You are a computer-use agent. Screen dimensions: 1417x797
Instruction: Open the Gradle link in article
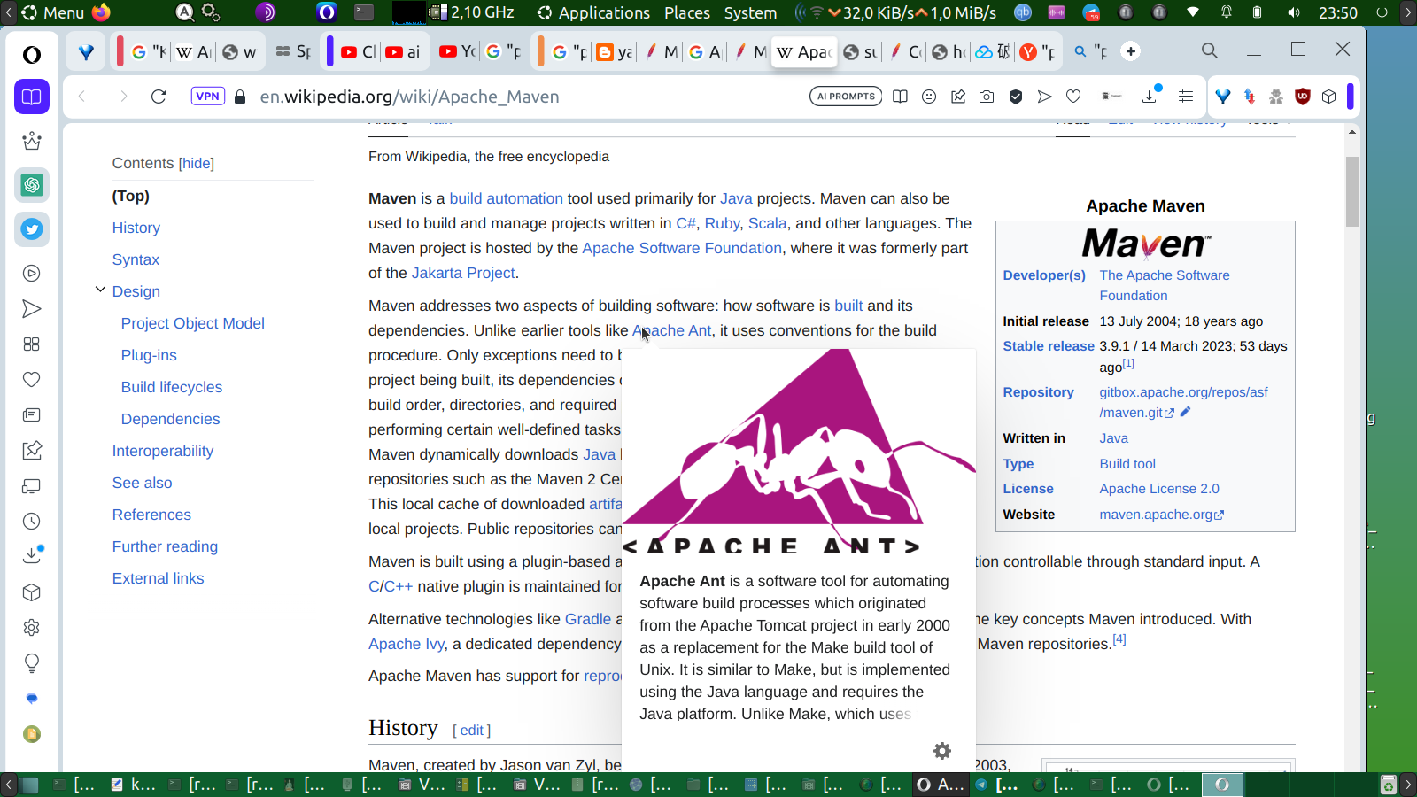pos(588,619)
